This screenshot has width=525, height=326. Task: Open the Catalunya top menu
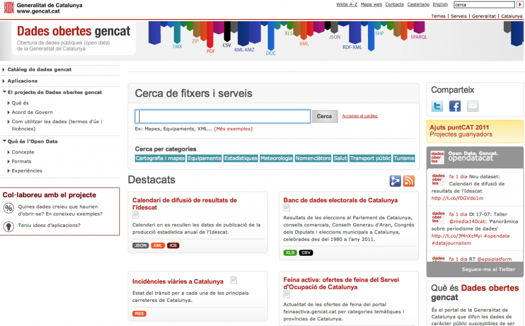pyautogui.click(x=512, y=16)
